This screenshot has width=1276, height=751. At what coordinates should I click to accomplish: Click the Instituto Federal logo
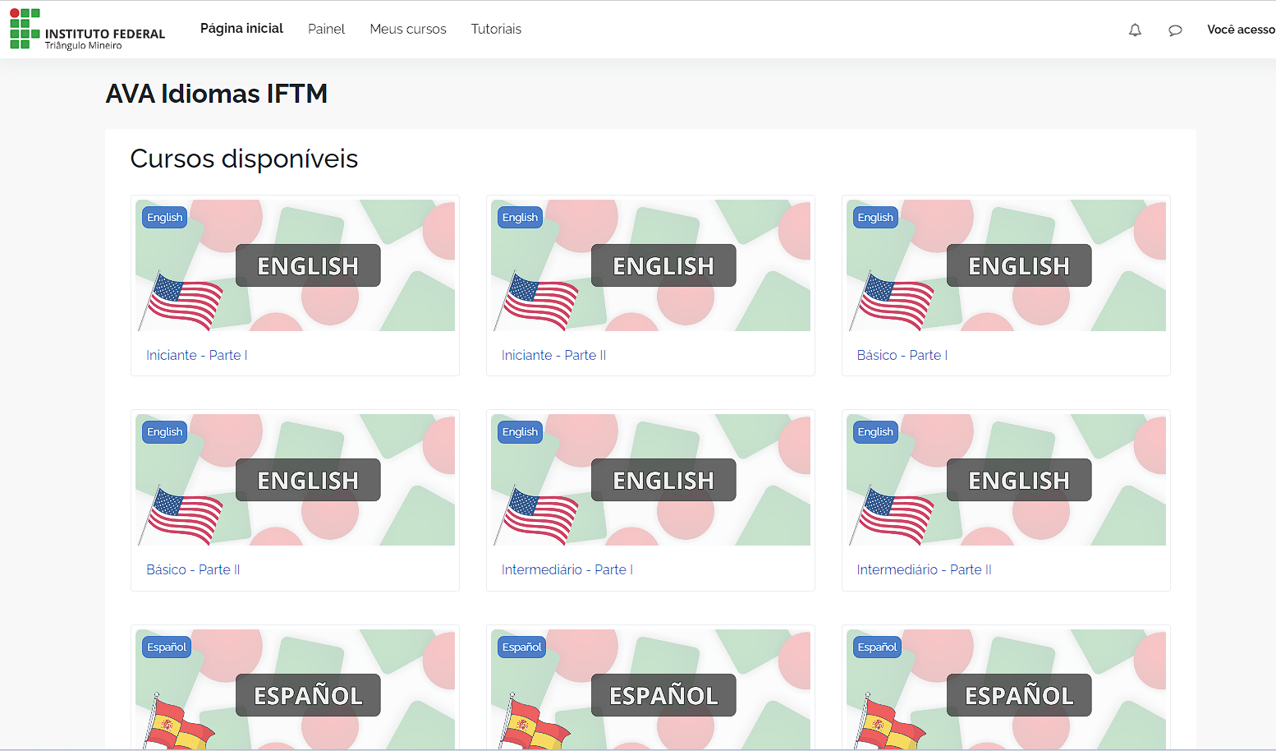click(87, 30)
